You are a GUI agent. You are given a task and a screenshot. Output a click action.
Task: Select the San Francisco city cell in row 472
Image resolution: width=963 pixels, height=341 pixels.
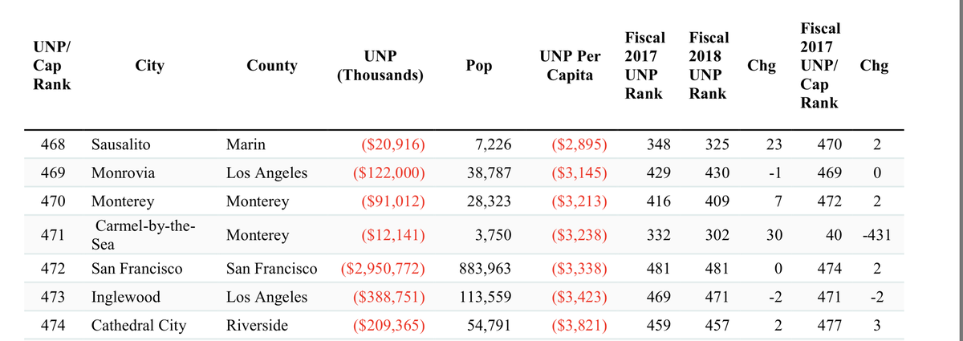[136, 268]
